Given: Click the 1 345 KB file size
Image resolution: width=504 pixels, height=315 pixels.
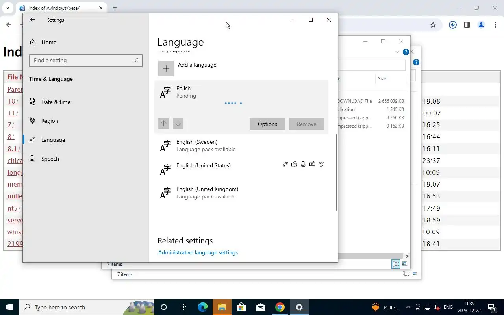Looking at the screenshot, I should pyautogui.click(x=395, y=109).
